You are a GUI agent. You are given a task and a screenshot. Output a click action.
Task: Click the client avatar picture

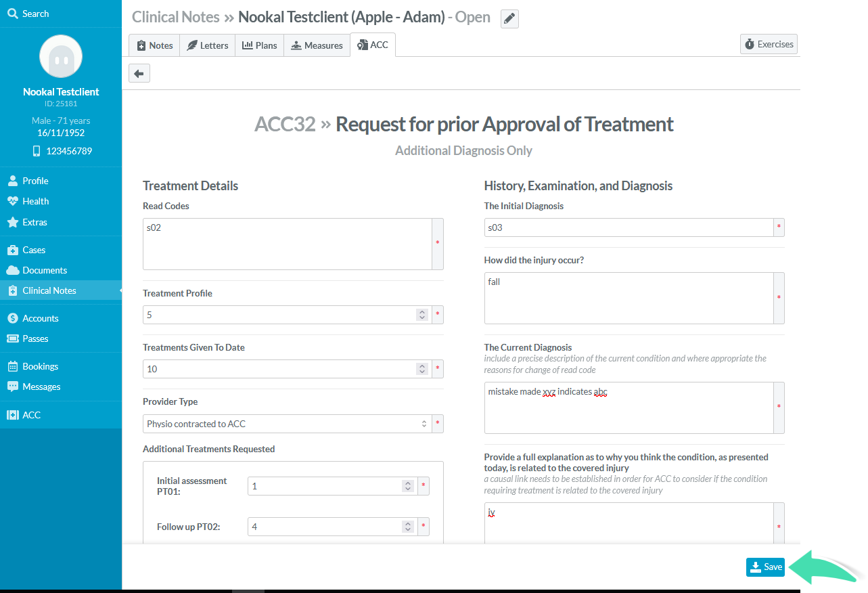(61, 56)
